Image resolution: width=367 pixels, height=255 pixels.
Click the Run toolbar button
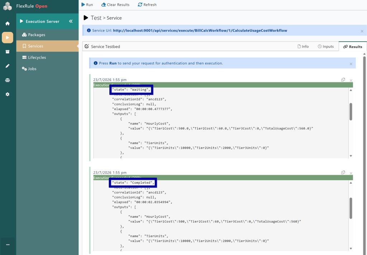pos(87,5)
